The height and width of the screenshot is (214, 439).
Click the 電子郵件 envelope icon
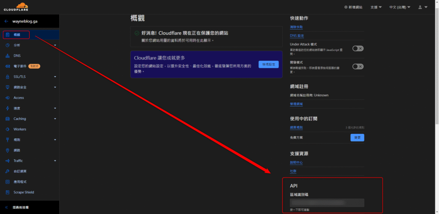(x=8, y=66)
